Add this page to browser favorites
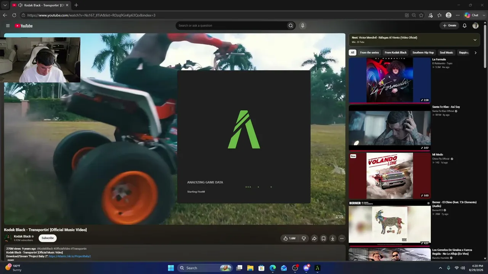 click(421, 15)
